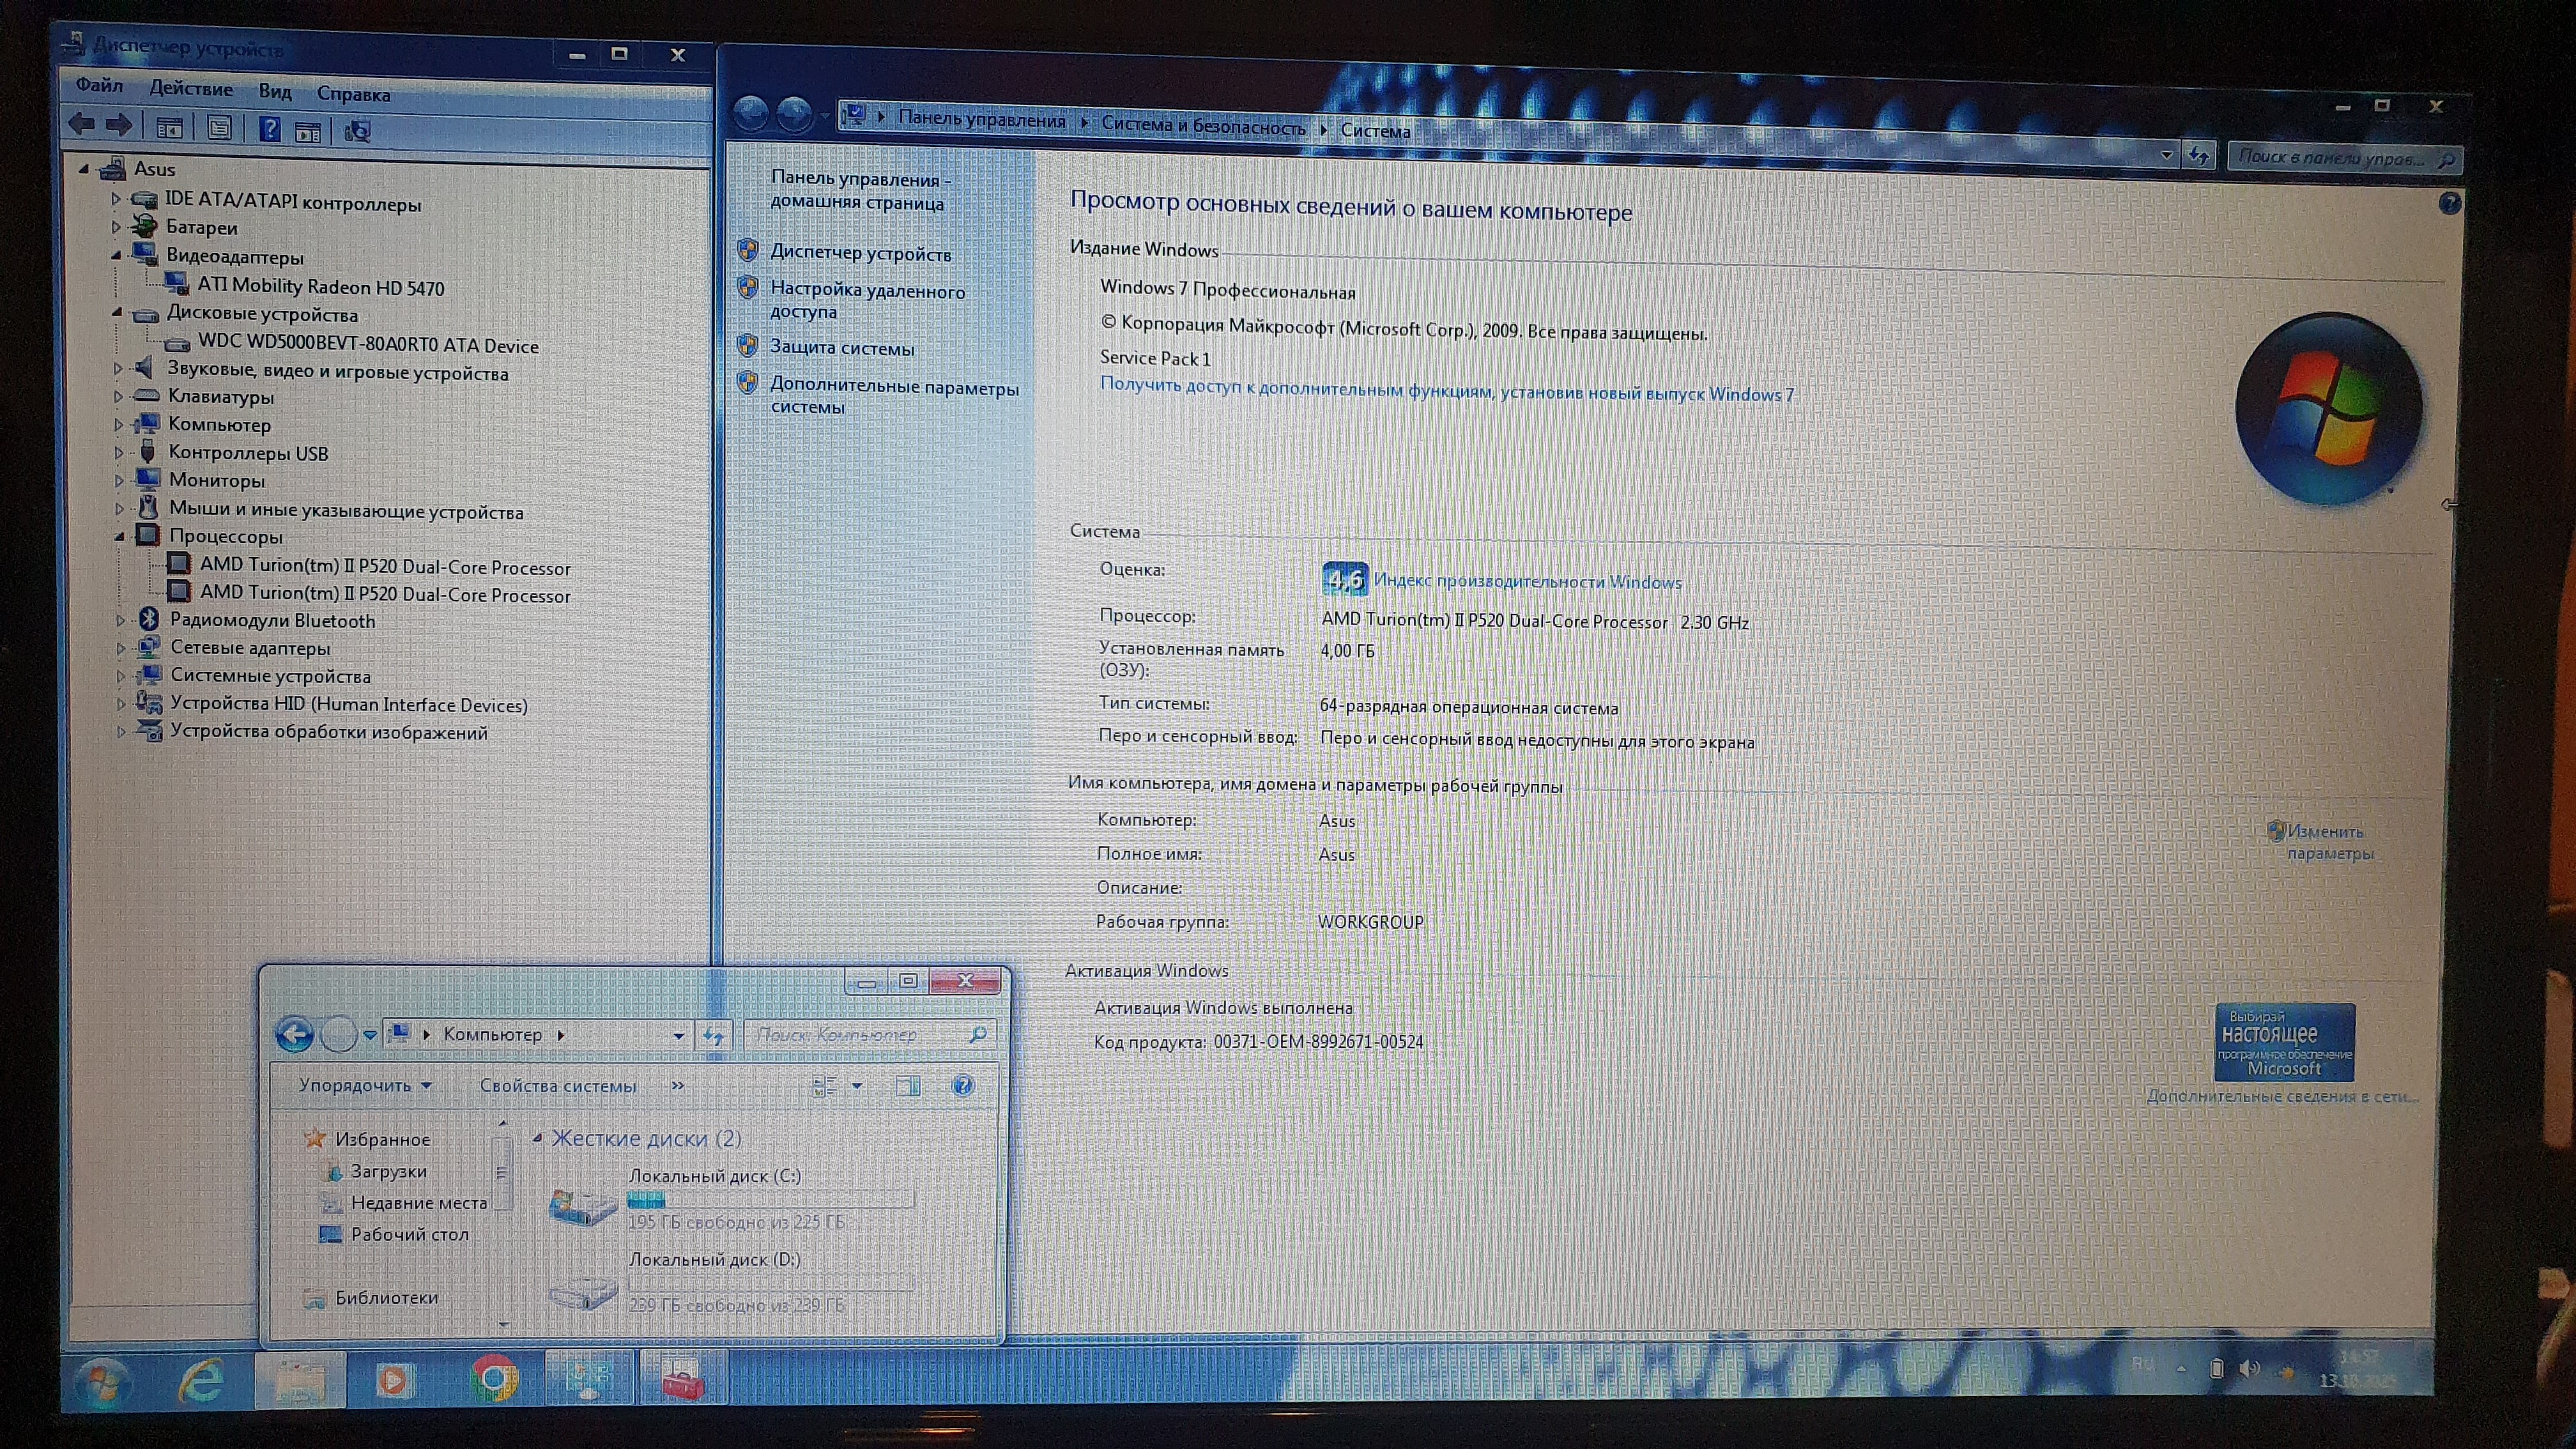Click the Properties toolbar icon in Device Manager
2576x1449 pixels.
219,127
